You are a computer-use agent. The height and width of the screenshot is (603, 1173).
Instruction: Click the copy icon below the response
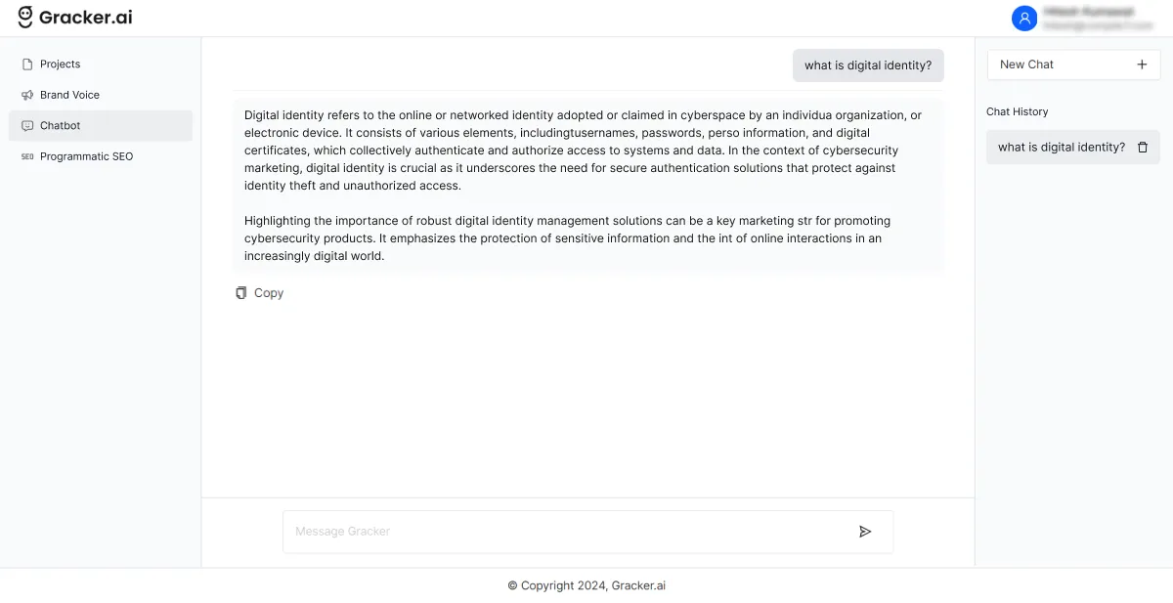click(240, 292)
